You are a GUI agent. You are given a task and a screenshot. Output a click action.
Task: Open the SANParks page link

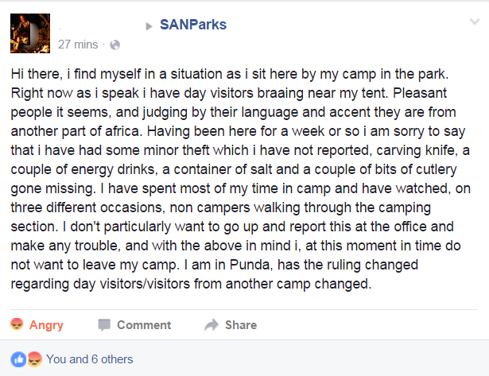click(192, 25)
